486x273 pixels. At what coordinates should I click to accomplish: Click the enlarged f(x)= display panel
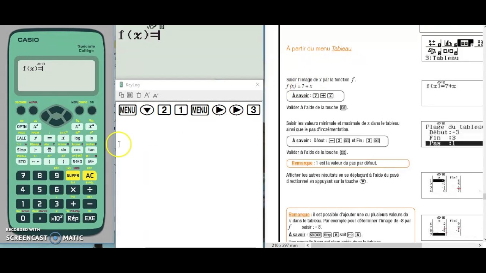pos(189,52)
